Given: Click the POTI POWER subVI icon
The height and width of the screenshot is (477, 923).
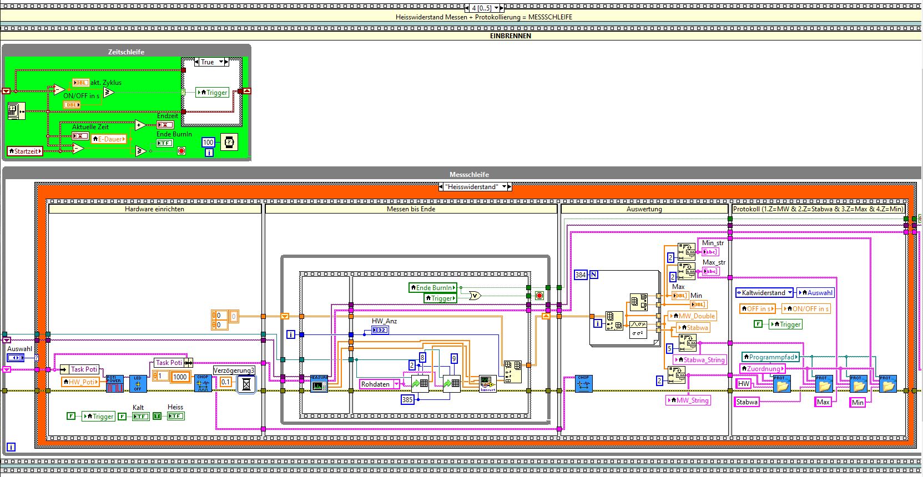Looking at the screenshot, I should pyautogui.click(x=114, y=384).
